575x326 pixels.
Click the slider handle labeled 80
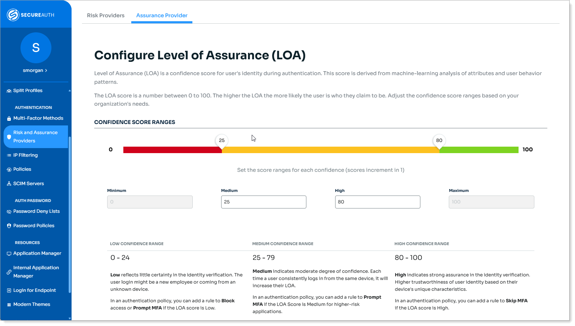(439, 141)
